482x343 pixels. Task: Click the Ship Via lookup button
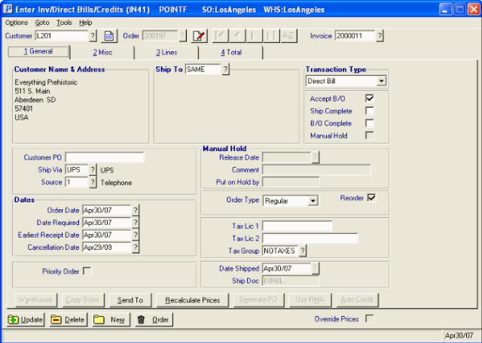tap(93, 170)
